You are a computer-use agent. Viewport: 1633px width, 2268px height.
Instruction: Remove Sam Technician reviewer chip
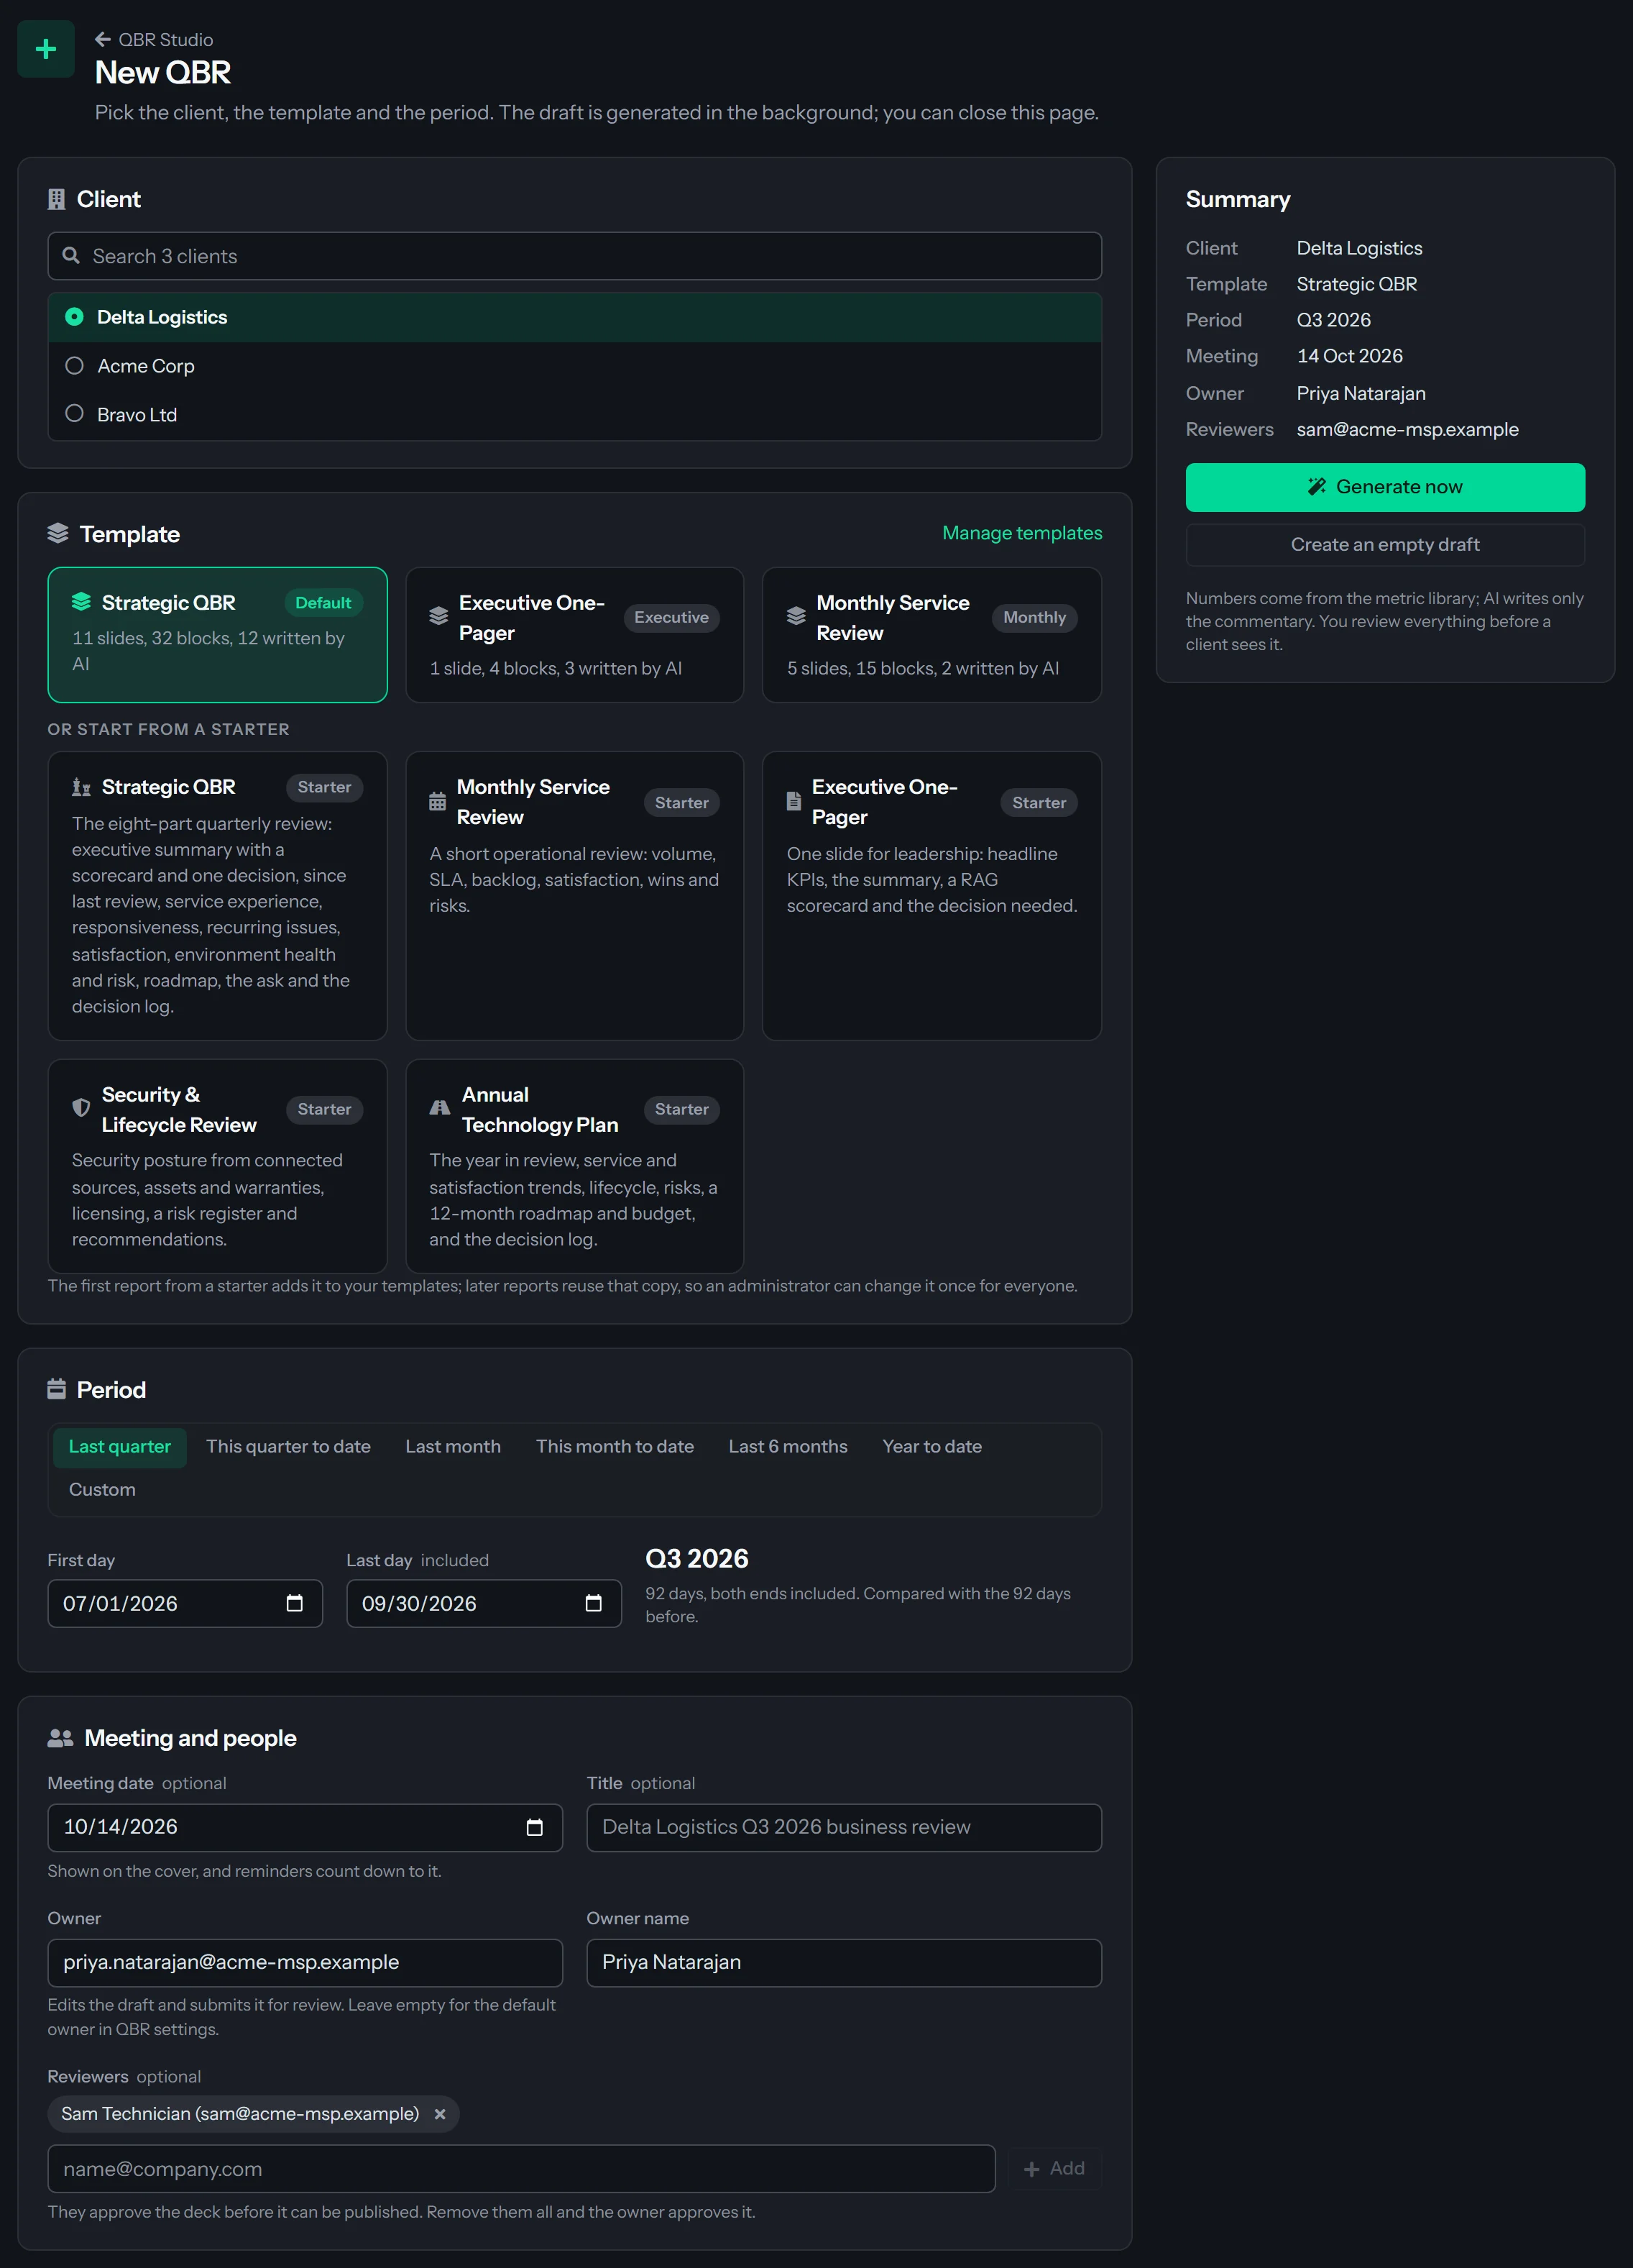point(440,2114)
